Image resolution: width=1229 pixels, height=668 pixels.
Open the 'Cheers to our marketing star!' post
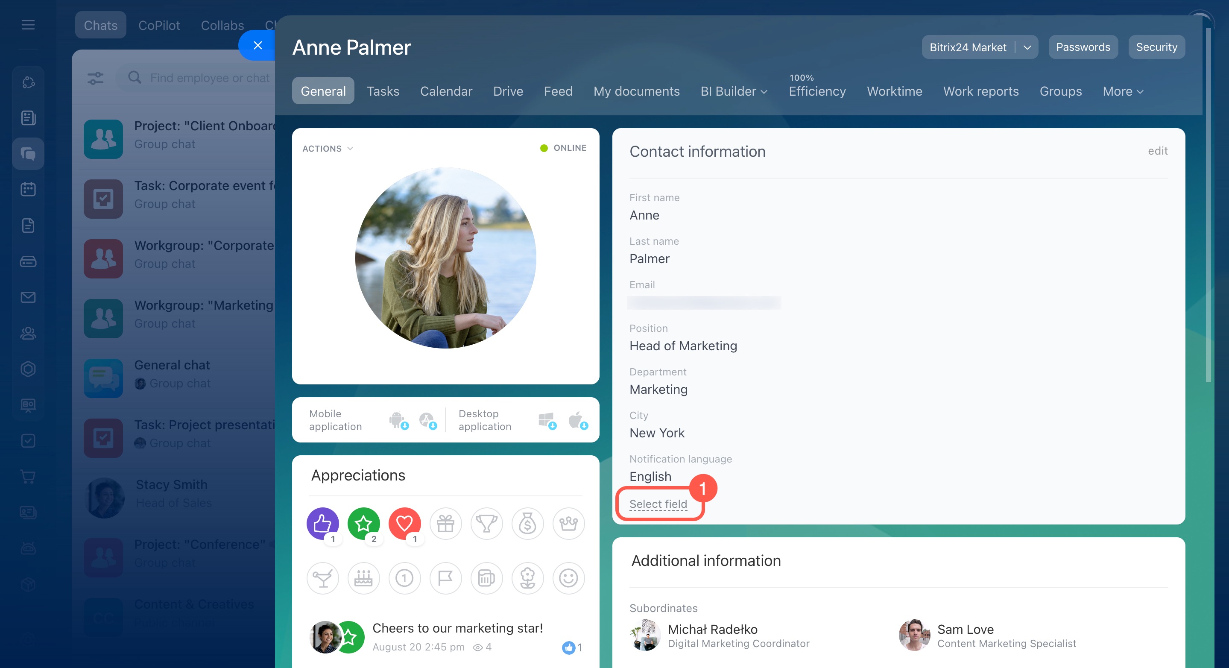[x=457, y=628]
